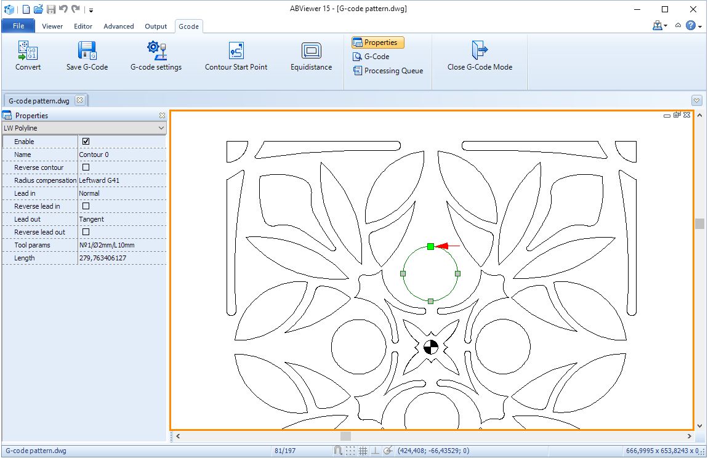The width and height of the screenshot is (708, 458).
Task: Click the bottom handle of the selected circle
Action: pos(430,301)
